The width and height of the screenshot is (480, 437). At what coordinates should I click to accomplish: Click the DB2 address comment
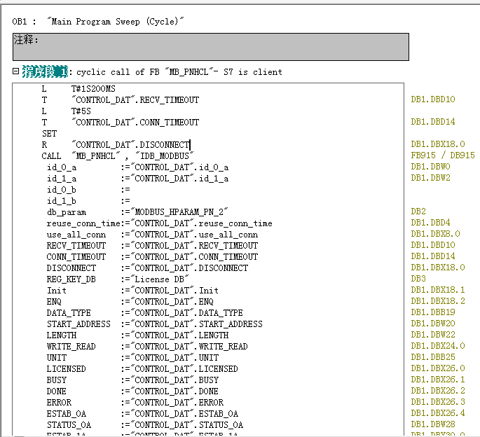pos(418,211)
